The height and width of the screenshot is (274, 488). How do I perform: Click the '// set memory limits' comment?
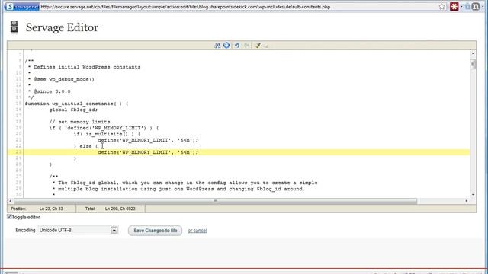point(79,122)
